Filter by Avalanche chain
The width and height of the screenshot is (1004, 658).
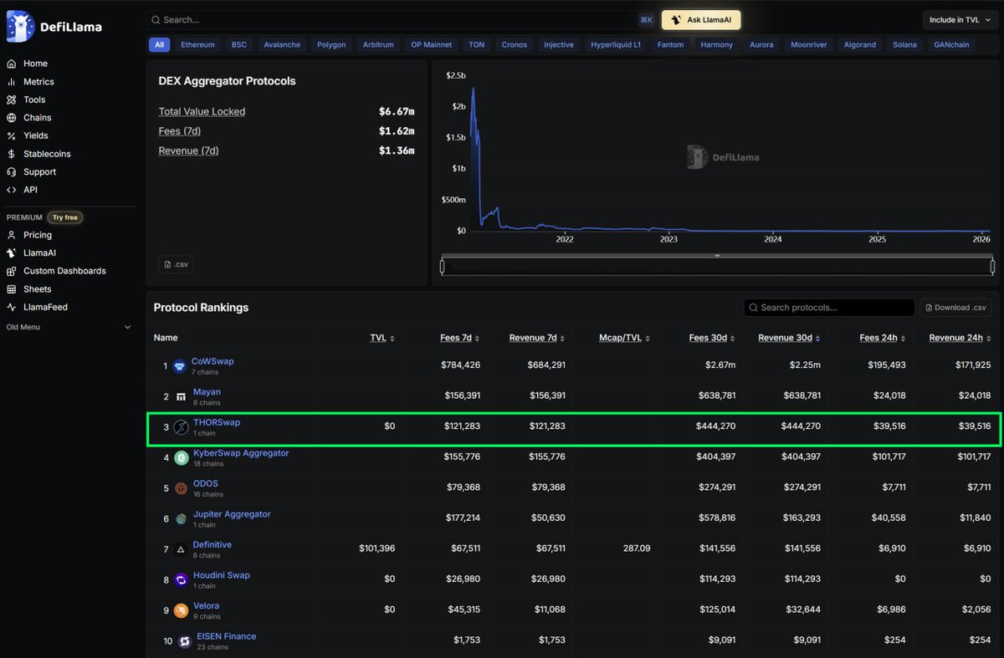tap(282, 44)
